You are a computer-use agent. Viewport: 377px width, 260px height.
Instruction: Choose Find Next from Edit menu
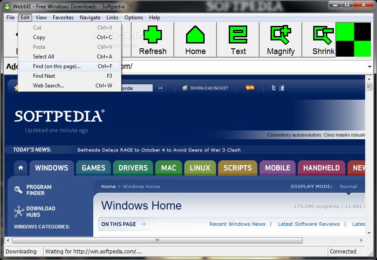(69, 76)
